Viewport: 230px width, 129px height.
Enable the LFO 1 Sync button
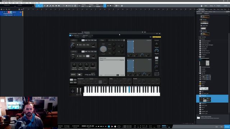tap(80, 45)
